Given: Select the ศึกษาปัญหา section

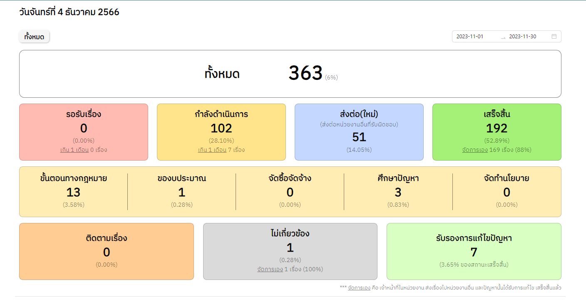Looking at the screenshot, I should [398, 191].
